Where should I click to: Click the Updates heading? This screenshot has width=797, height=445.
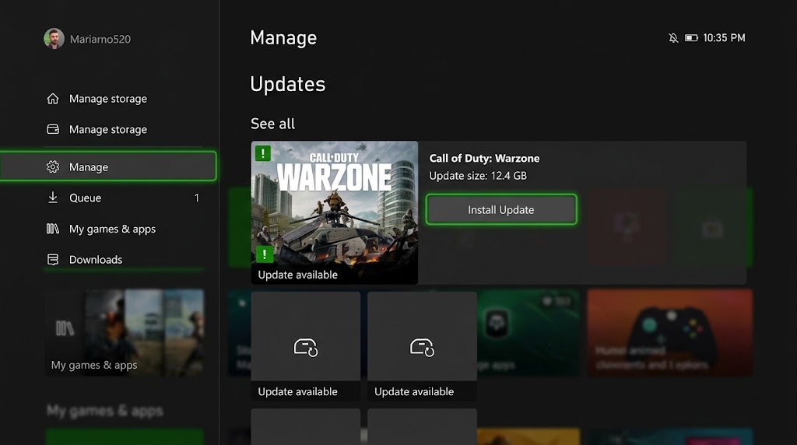288,84
